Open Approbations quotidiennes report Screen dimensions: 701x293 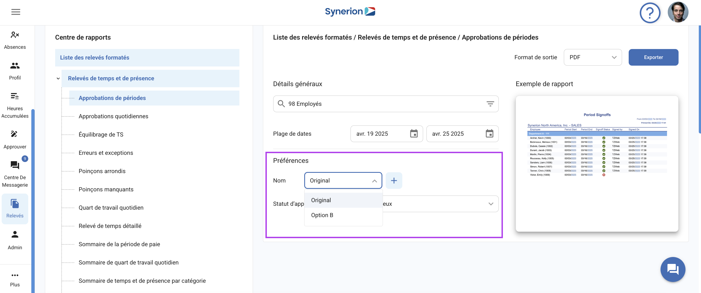click(x=113, y=116)
